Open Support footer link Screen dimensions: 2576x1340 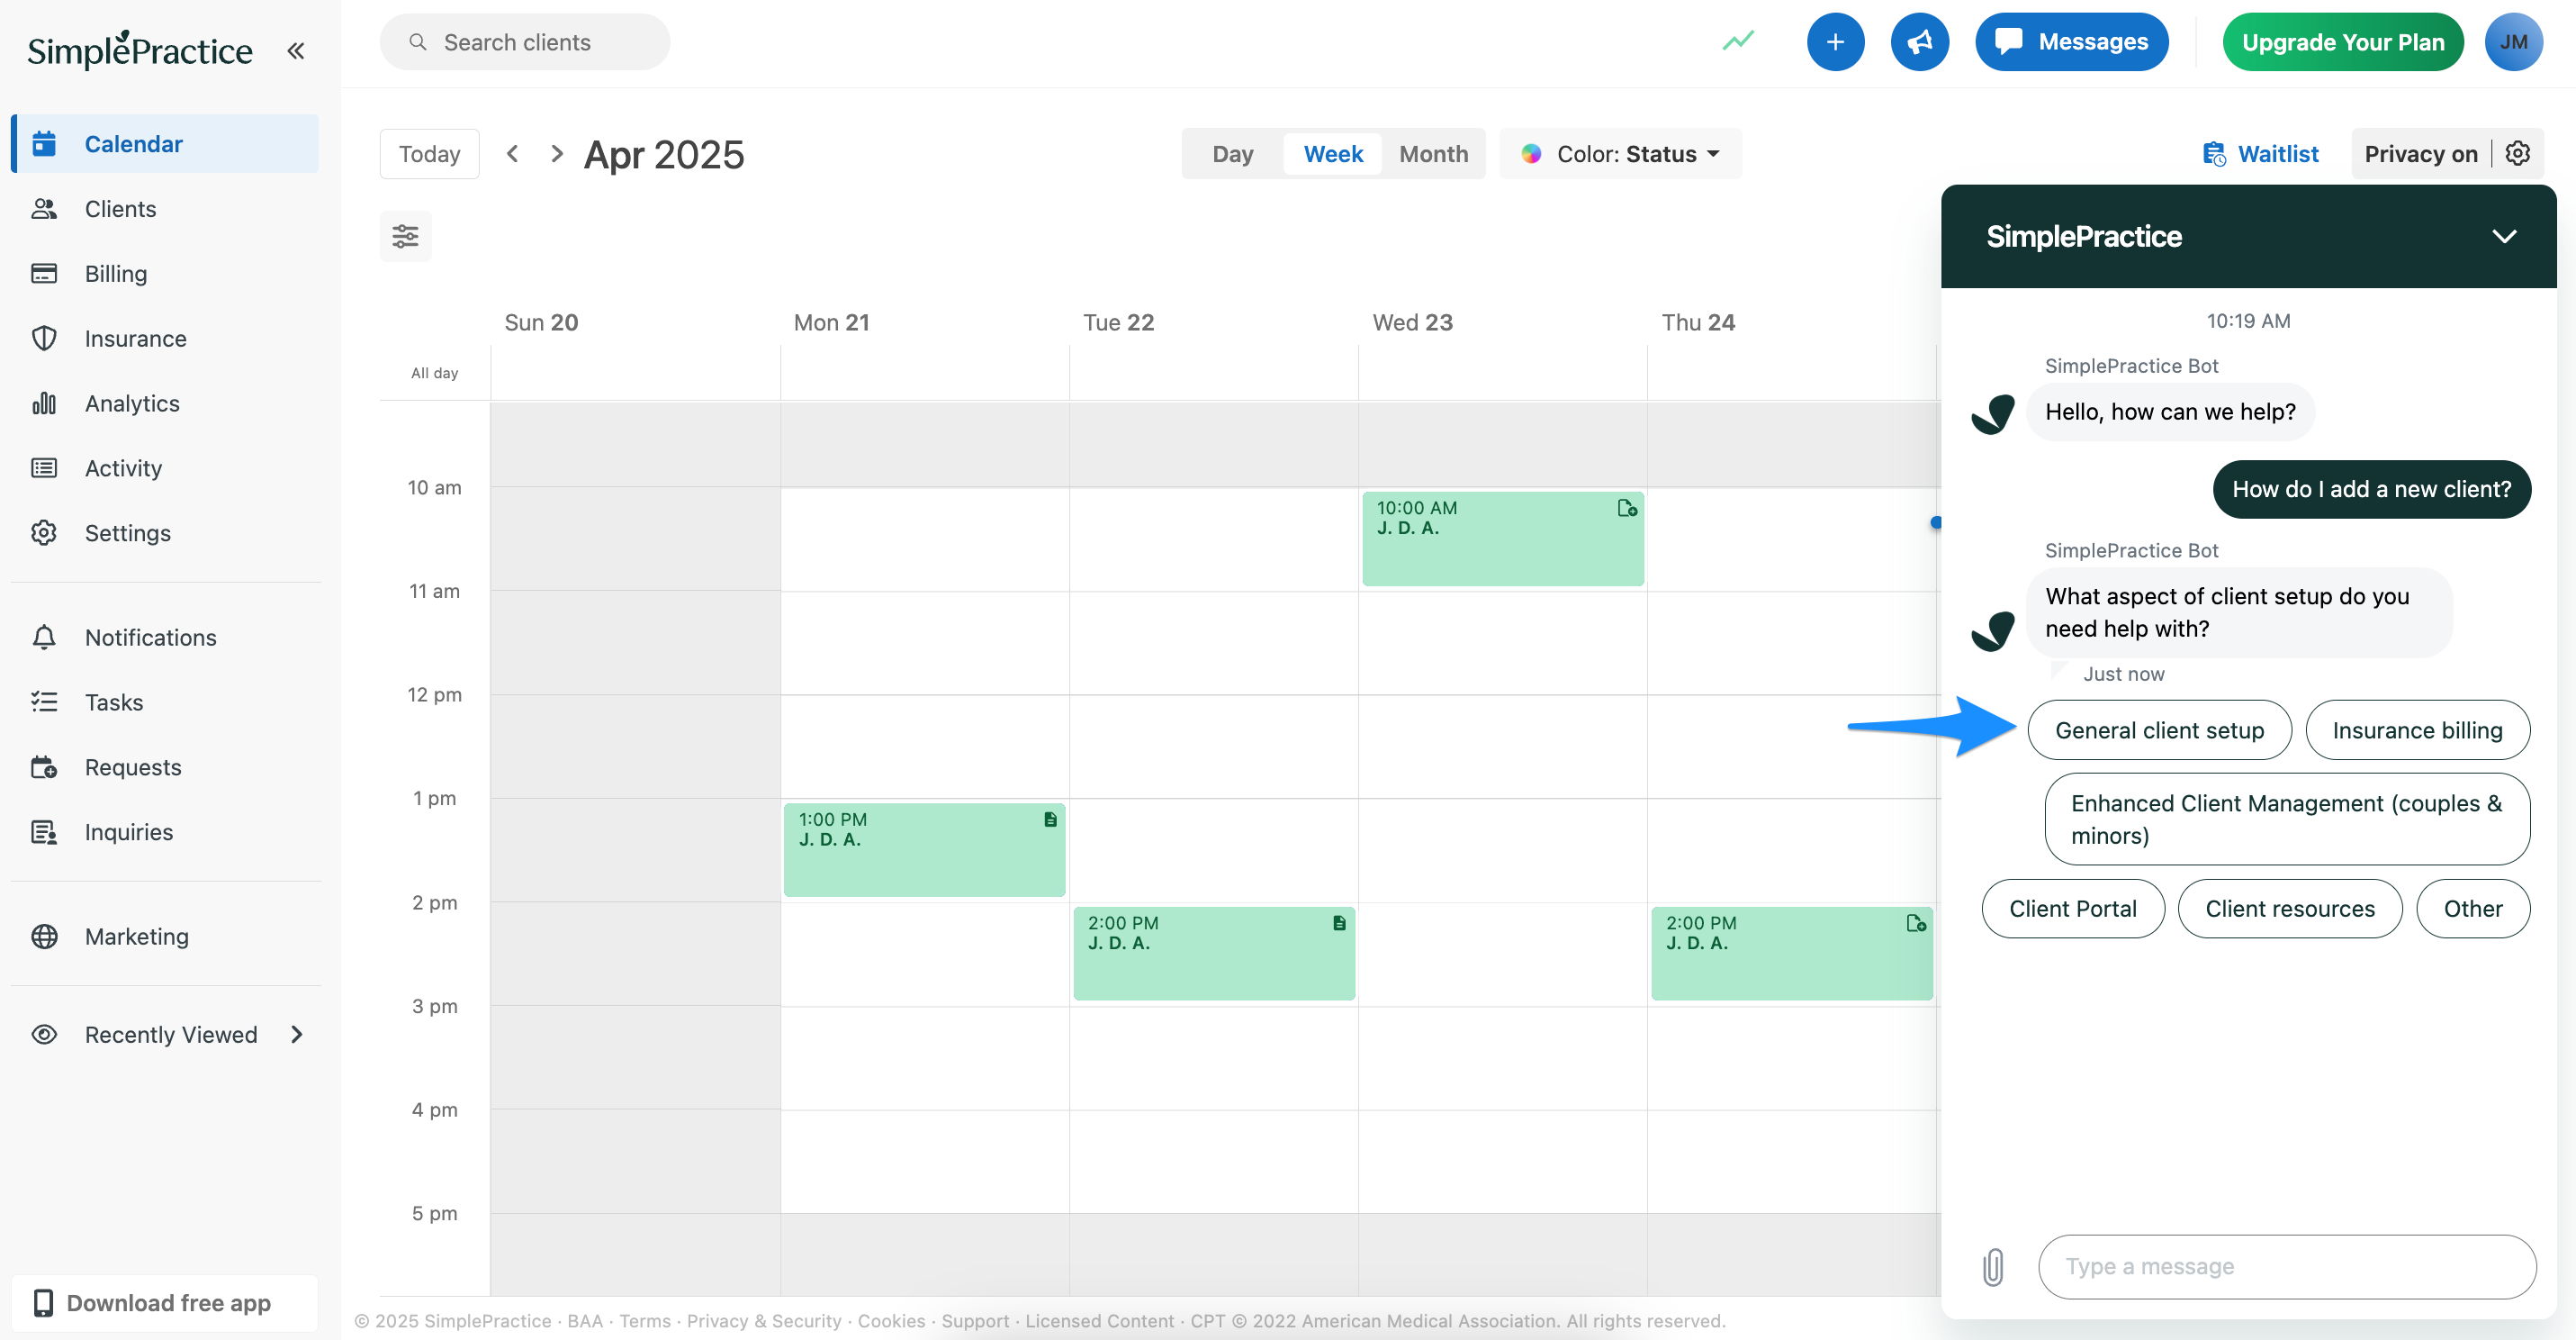(975, 1320)
